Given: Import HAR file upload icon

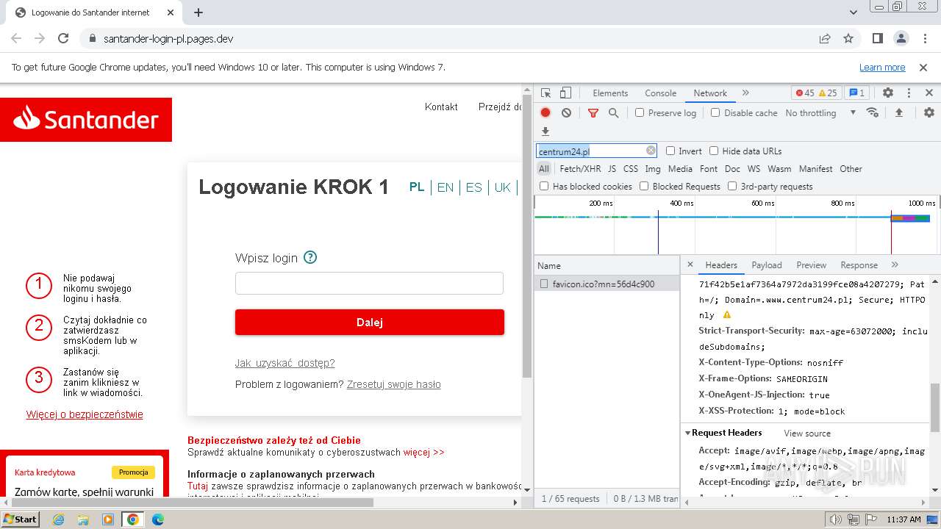Looking at the screenshot, I should 898,112.
